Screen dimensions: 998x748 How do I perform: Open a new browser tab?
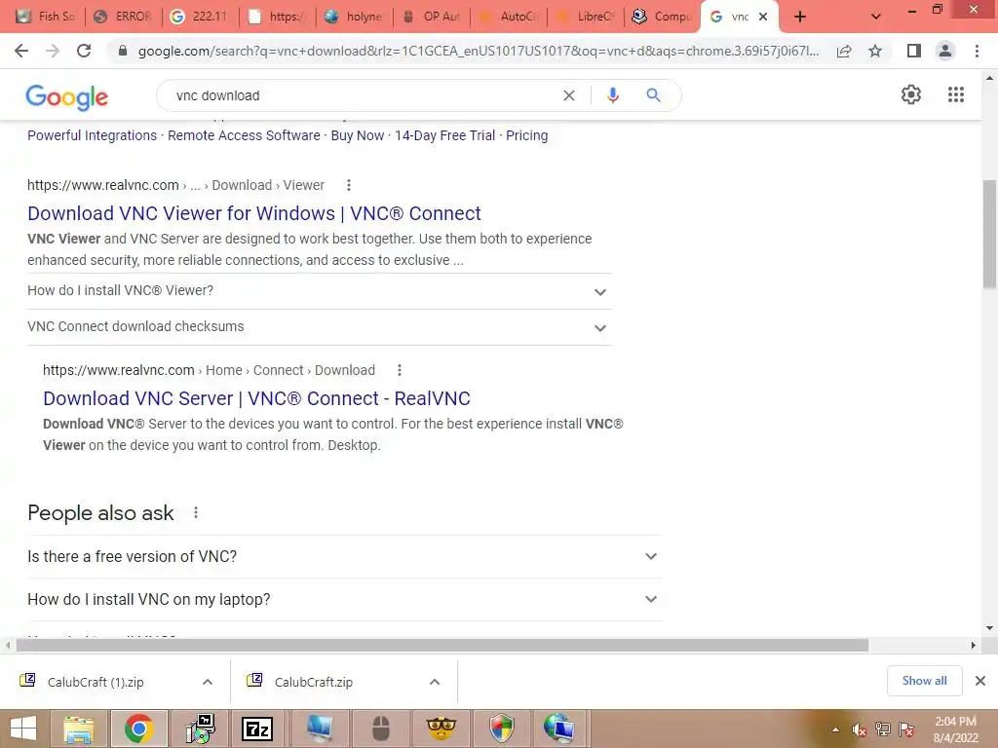click(x=800, y=18)
